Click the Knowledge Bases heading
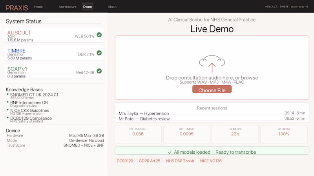314x176 pixels. (24, 90)
